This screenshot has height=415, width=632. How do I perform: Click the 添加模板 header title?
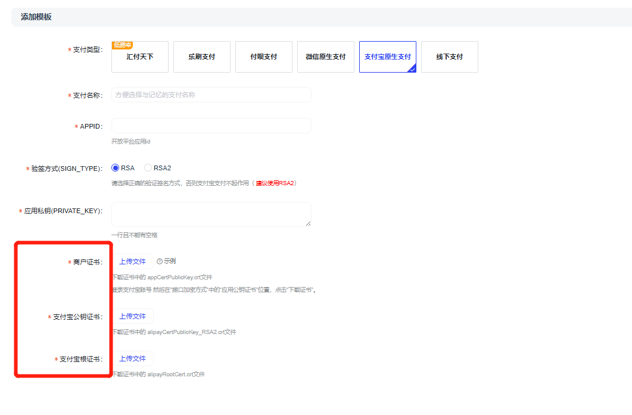point(36,17)
